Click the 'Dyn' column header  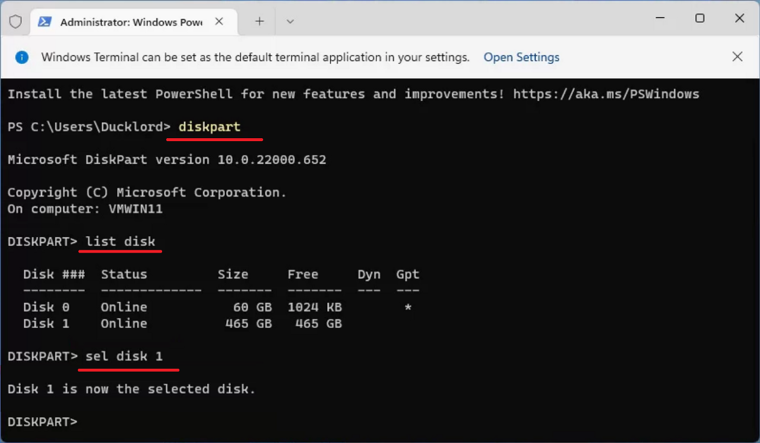[369, 275]
